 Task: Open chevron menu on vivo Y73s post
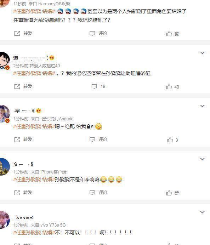[202, 212]
